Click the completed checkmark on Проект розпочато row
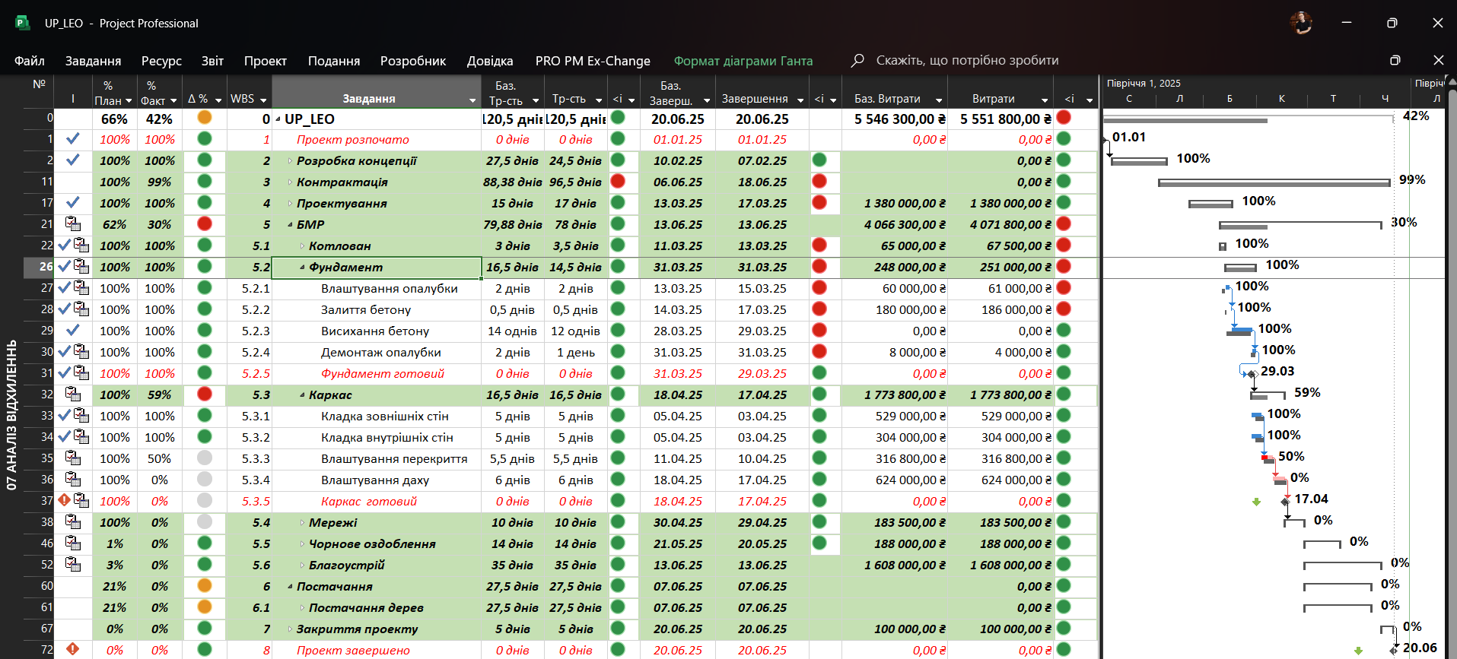The image size is (1457, 659). pos(73,139)
